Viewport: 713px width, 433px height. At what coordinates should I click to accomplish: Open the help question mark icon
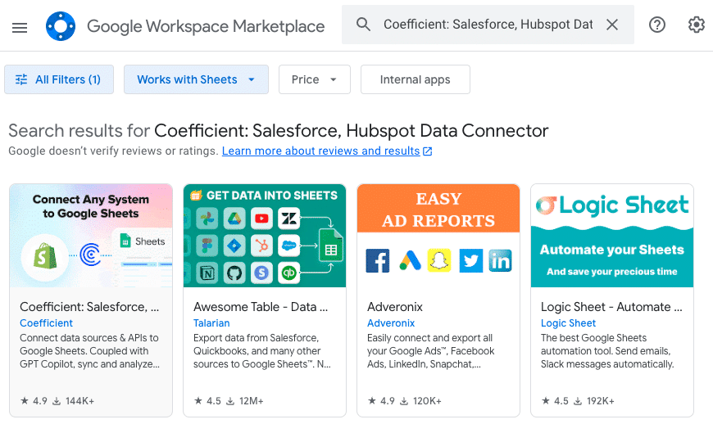coord(657,25)
